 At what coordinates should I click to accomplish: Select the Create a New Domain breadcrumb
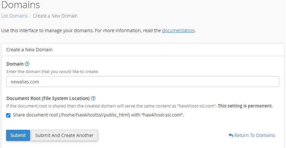pos(55,16)
